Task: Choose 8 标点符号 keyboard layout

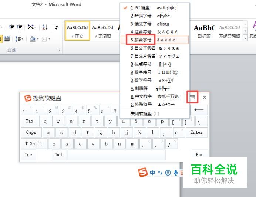Action: (x=155, y=64)
